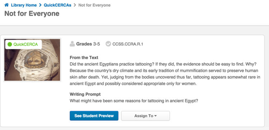Click the QuickCERCA badge label
This screenshot has height=130, width=269.
(x=25, y=44)
